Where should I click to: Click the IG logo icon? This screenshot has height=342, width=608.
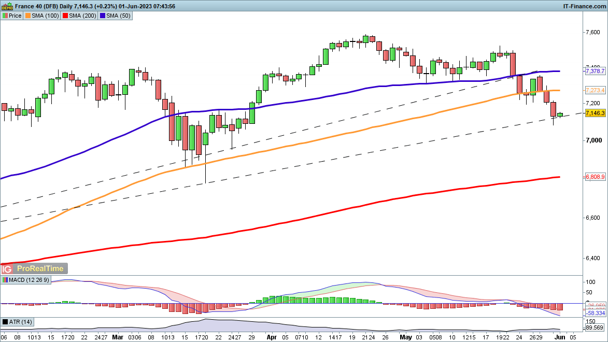coord(7,268)
